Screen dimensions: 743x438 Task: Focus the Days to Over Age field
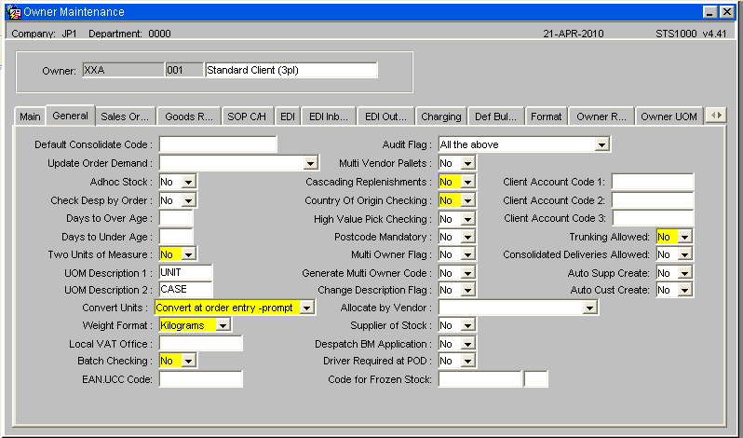point(176,218)
